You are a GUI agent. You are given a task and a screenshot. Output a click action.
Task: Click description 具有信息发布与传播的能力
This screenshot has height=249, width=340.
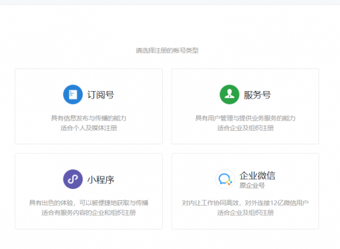coord(88,118)
